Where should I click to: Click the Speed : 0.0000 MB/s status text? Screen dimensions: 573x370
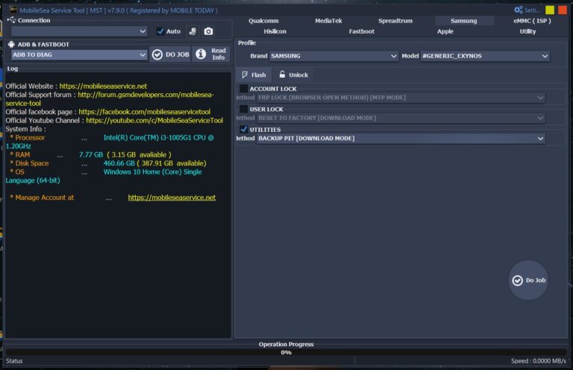[x=538, y=361]
